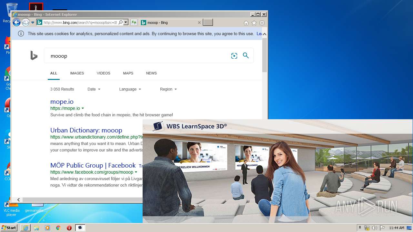This screenshot has height=232, width=413.
Task: Open the recent pages dropdown arrow
Action: point(33,23)
